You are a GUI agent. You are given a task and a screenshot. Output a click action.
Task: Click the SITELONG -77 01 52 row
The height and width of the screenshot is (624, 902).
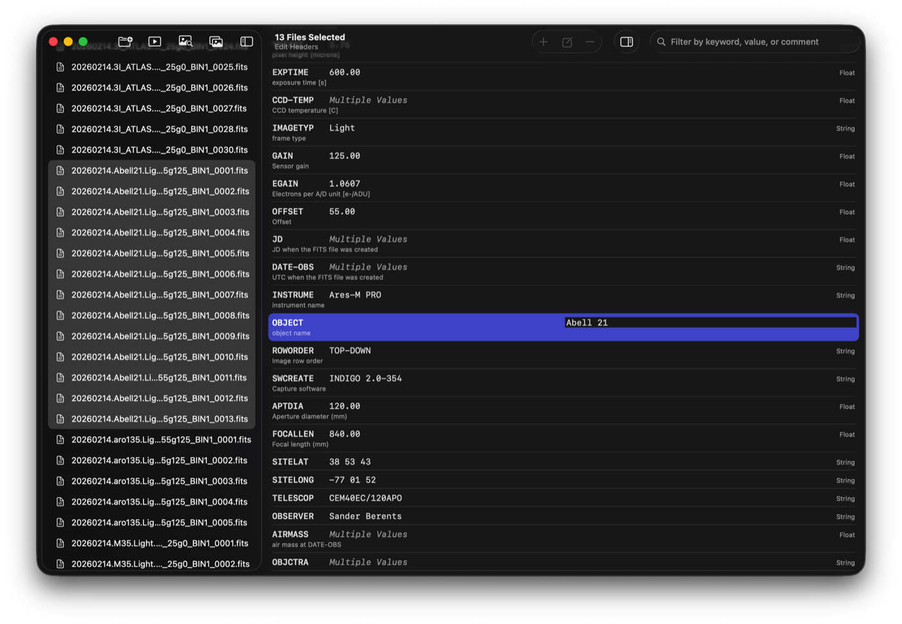564,480
